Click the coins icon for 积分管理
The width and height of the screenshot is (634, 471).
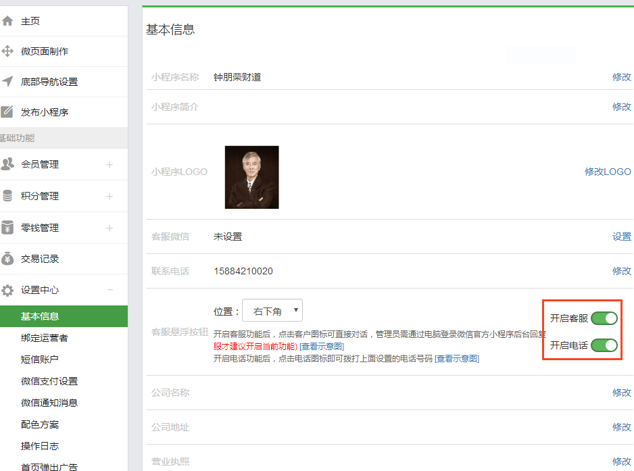(7, 196)
